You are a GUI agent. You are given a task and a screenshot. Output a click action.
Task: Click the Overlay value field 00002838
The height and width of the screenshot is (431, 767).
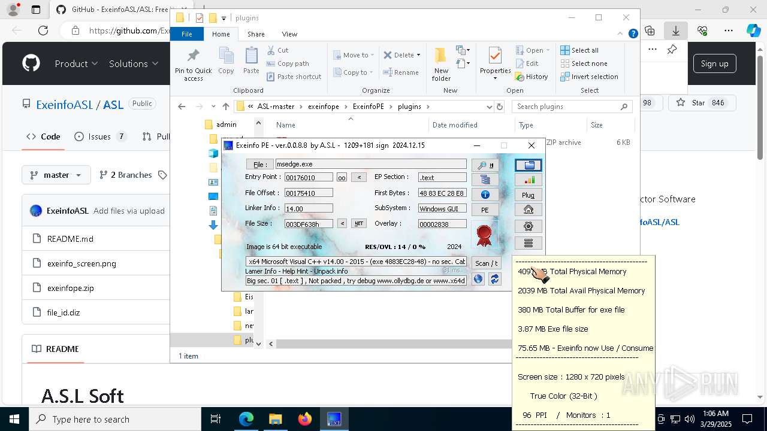[x=442, y=224]
